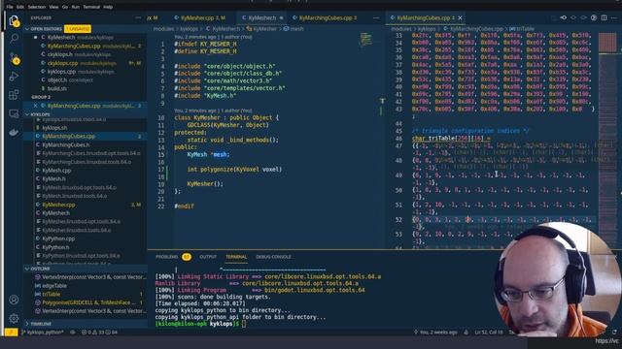Open the Extensions view
The width and height of the screenshot is (622, 349).
[x=14, y=95]
